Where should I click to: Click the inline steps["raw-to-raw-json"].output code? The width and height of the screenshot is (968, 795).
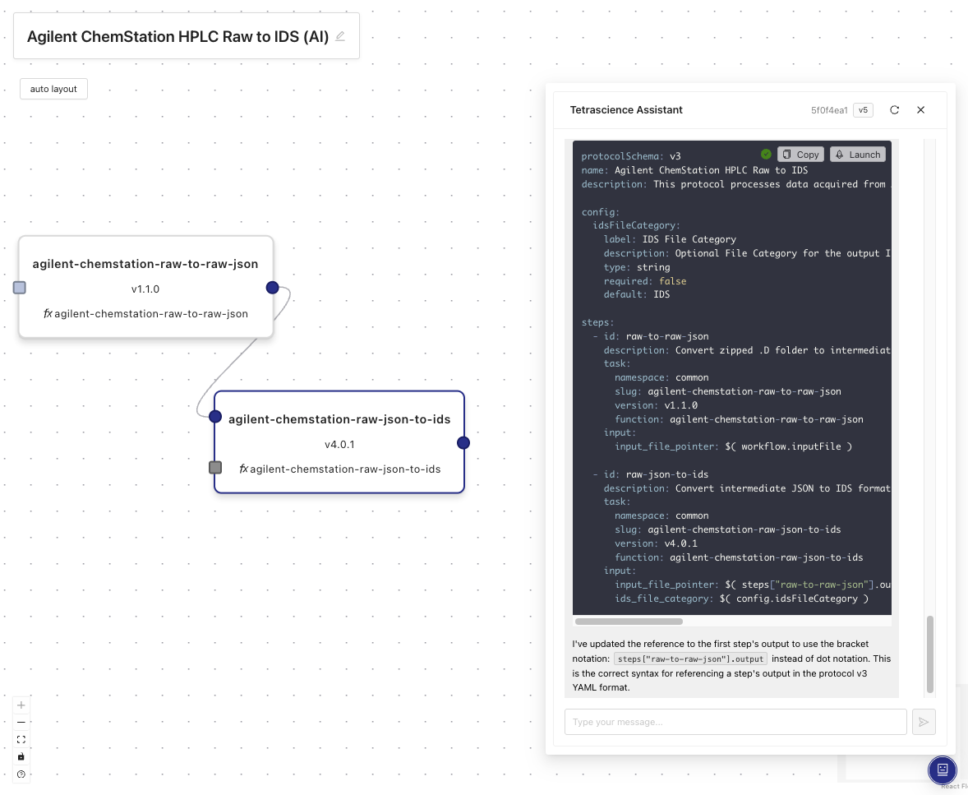click(x=691, y=659)
